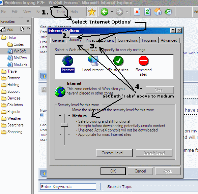The width and height of the screenshot is (198, 194).
Task: Click the Refresh page icon
Action: pyautogui.click(x=147, y=12)
